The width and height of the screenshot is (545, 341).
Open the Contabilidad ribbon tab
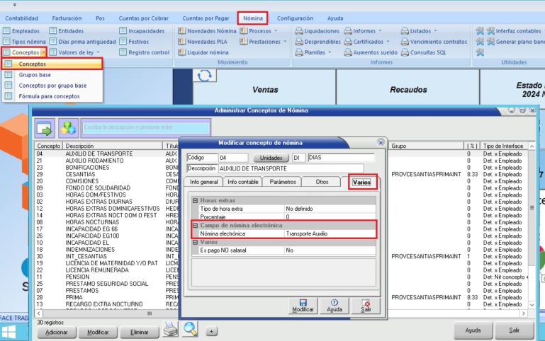21,18
